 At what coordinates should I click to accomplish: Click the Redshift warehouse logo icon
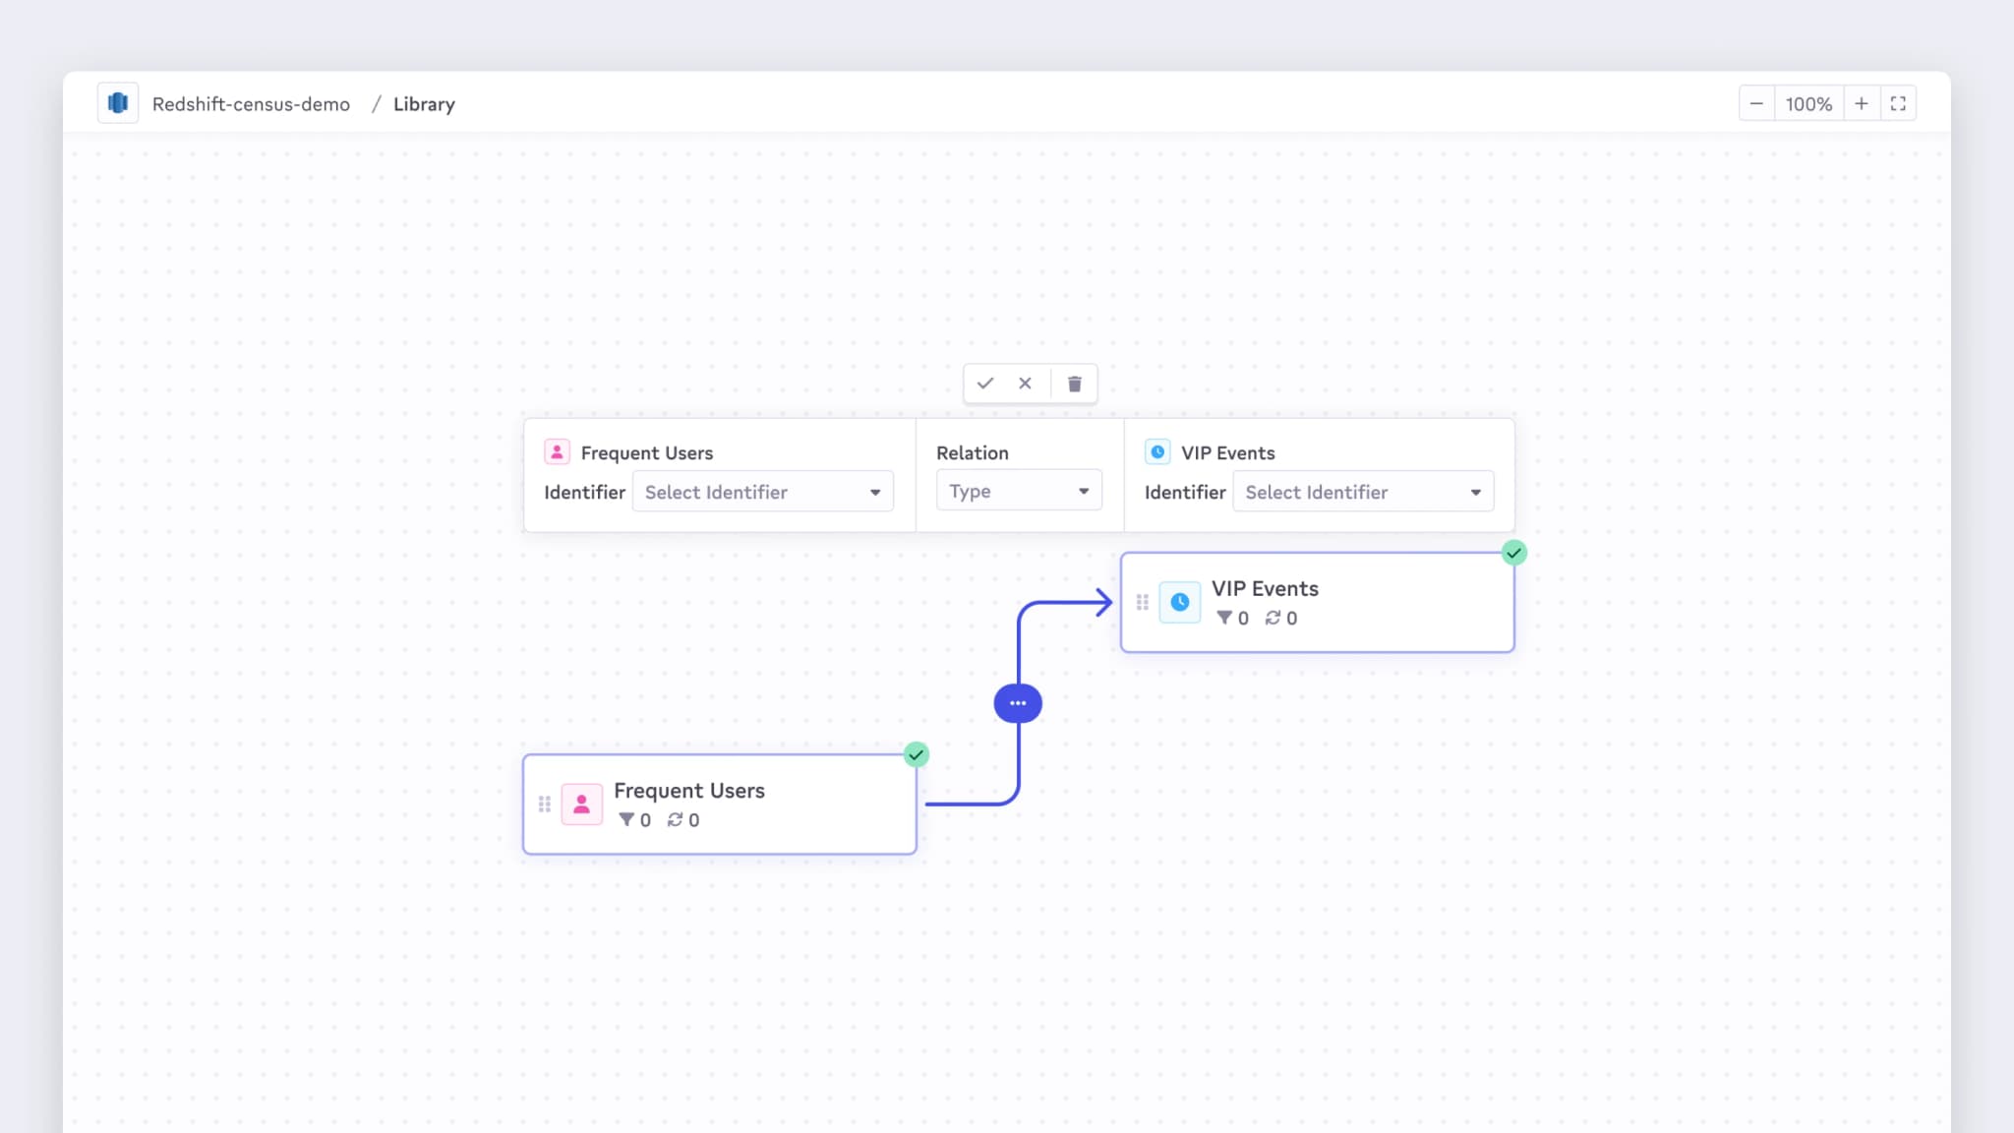[118, 103]
